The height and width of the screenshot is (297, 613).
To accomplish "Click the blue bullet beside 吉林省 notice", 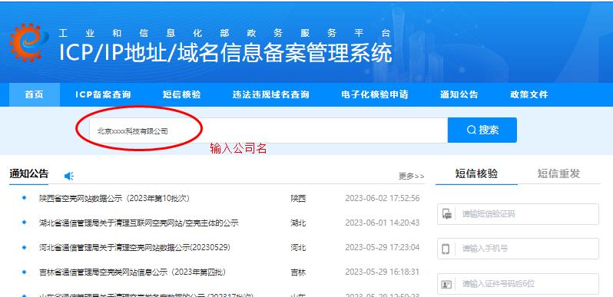I will (x=25, y=272).
